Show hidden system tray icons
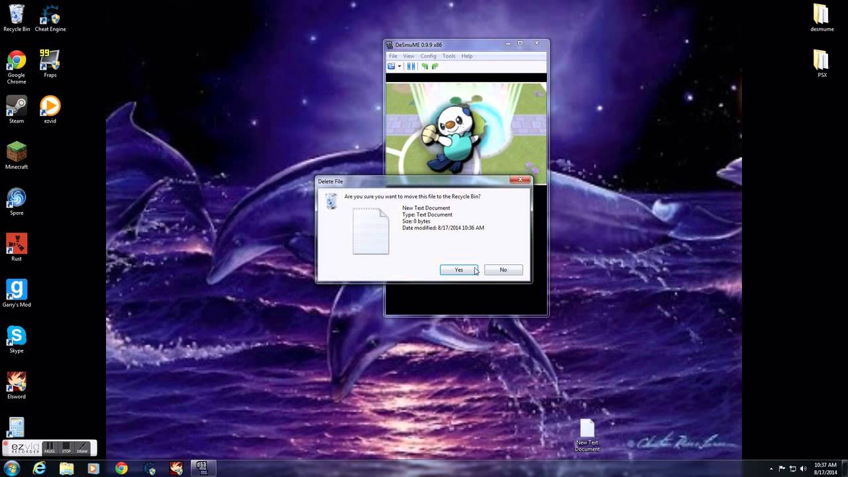848x477 pixels. [x=771, y=469]
